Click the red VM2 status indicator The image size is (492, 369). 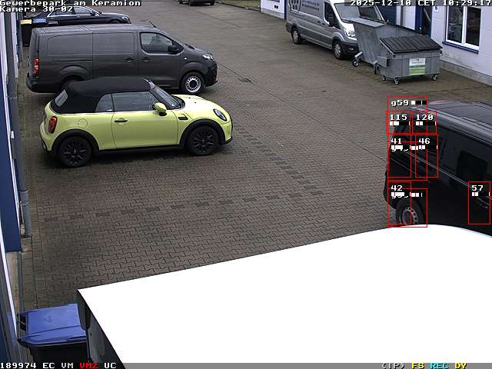point(88,365)
